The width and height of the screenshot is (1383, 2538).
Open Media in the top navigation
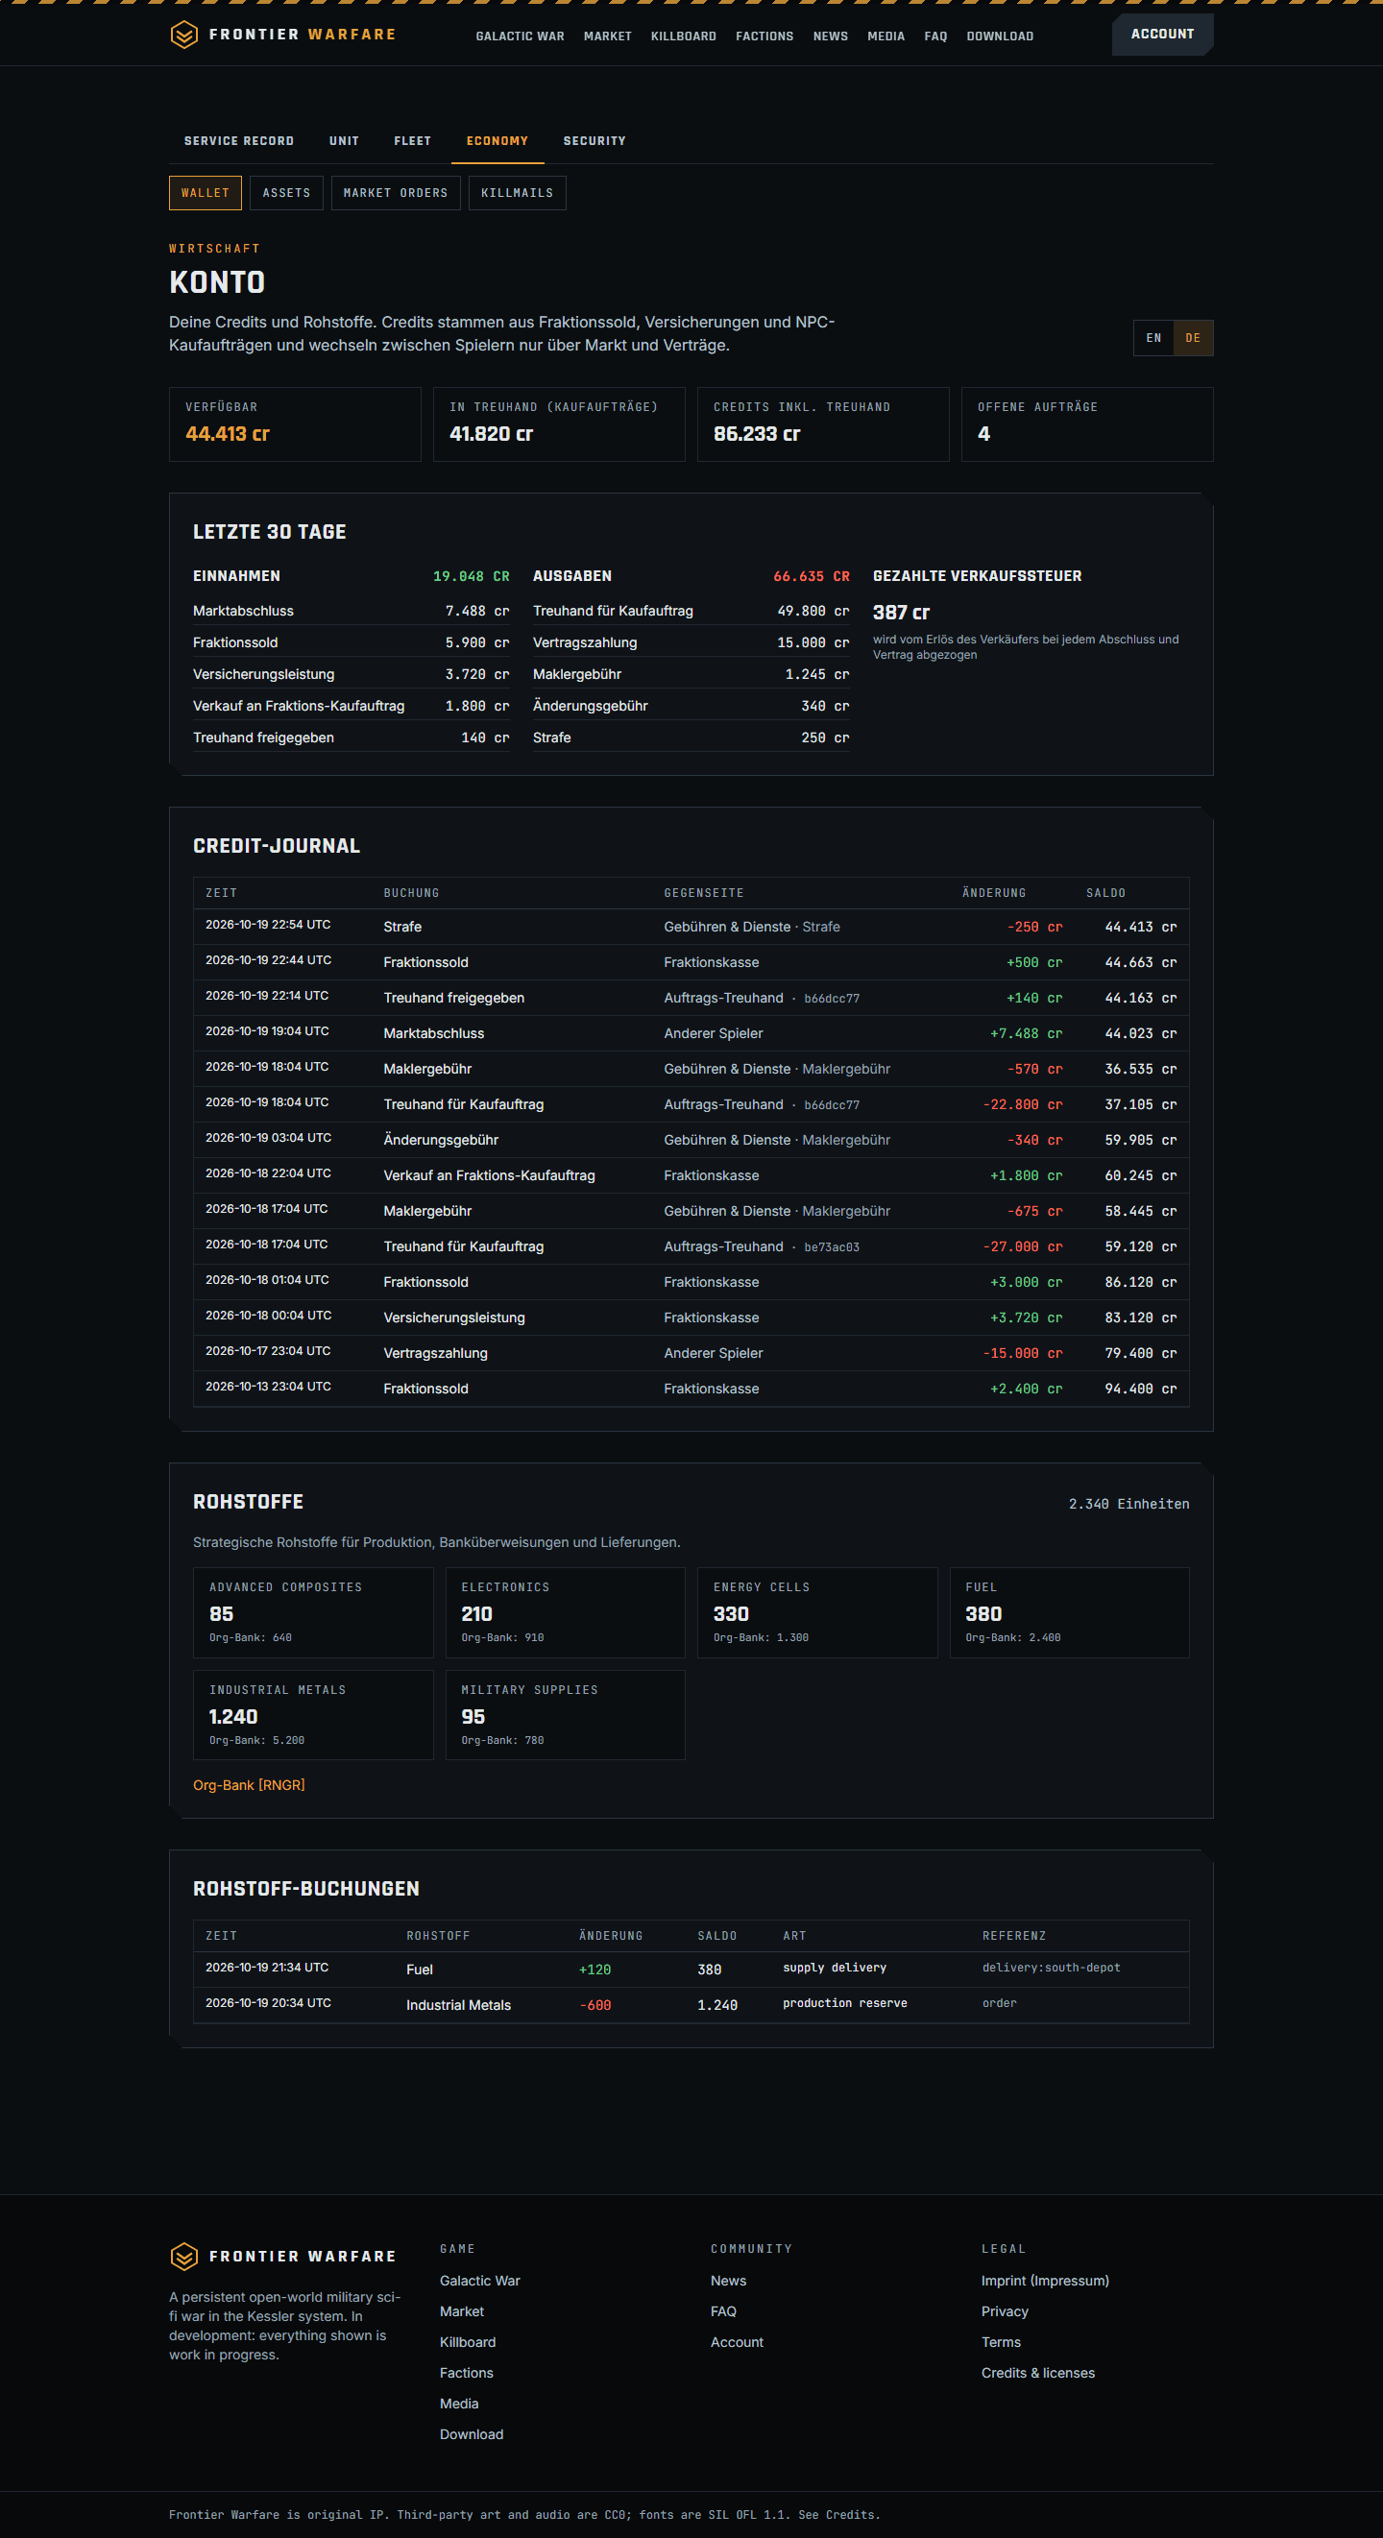886,36
